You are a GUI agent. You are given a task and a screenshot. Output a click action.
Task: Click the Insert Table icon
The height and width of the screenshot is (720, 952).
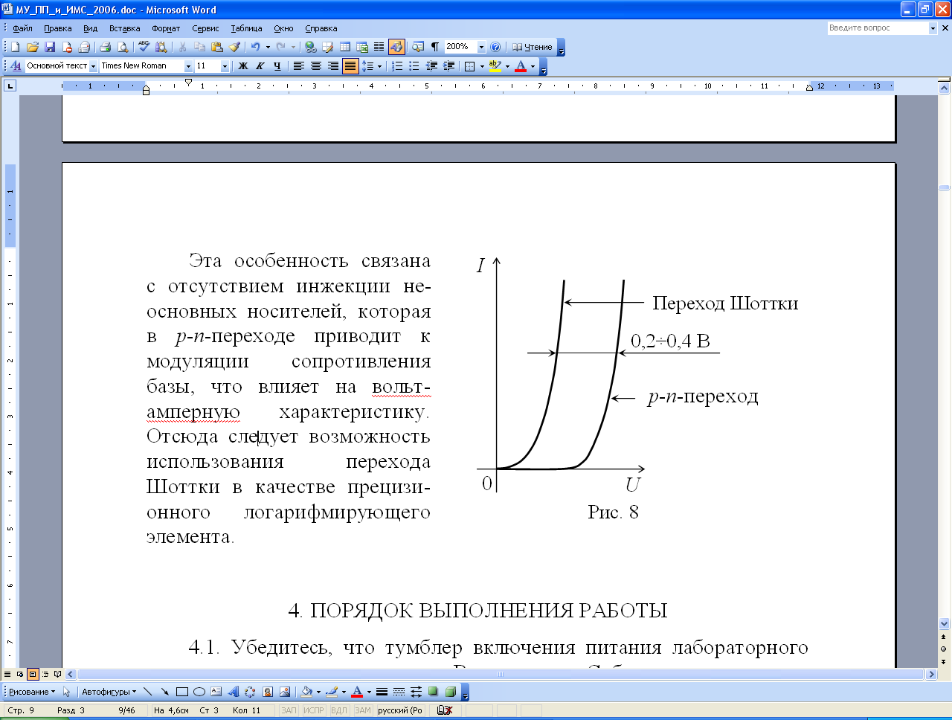click(345, 47)
